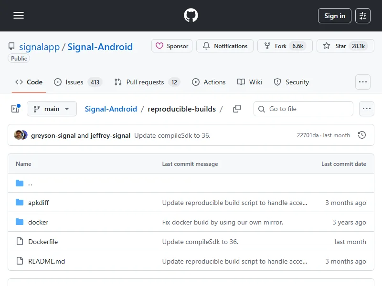This screenshot has height=286, width=382.
Task: Copy the reproducible-builds path to clipboard
Action: click(x=237, y=109)
